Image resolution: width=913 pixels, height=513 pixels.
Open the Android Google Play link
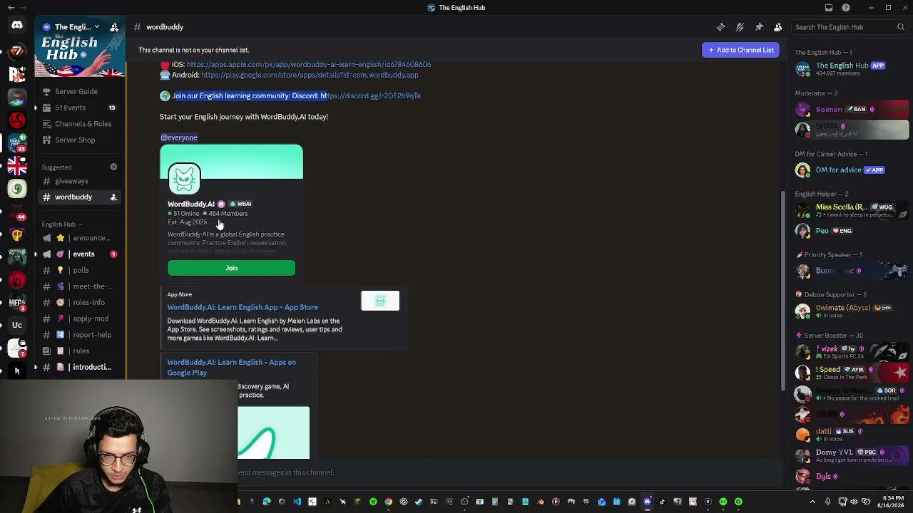click(310, 75)
